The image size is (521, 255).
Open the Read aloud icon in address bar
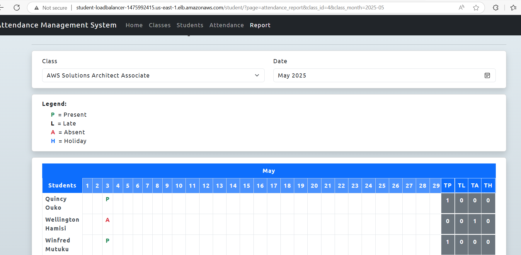[x=462, y=8]
